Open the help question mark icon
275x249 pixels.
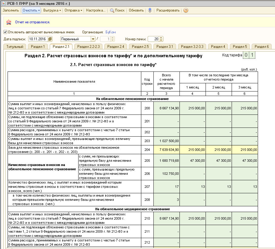click(186, 10)
